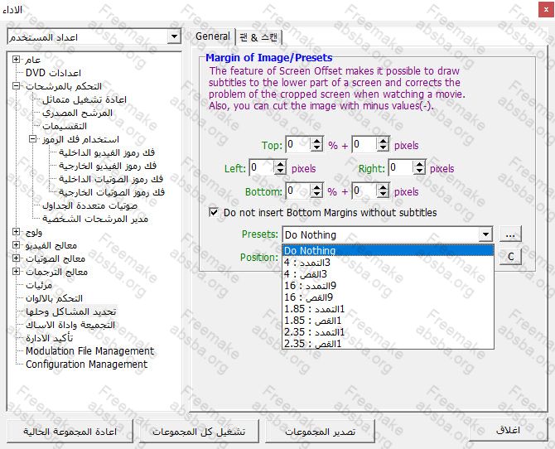Click the اغلاق close button

point(508,430)
